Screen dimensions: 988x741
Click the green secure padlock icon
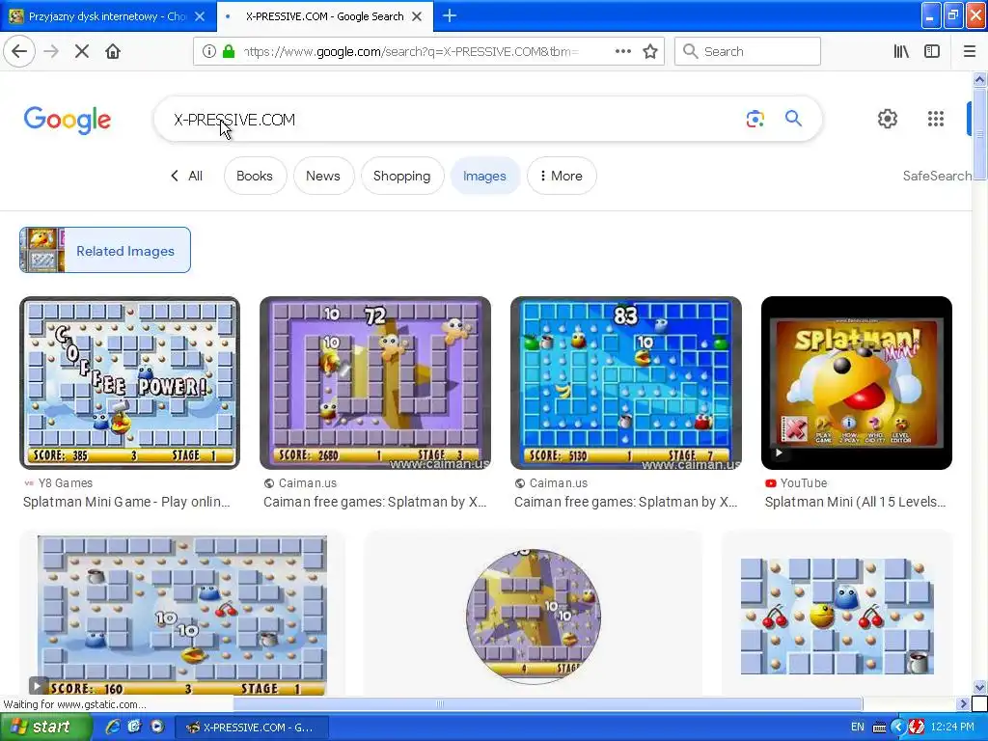(x=229, y=52)
